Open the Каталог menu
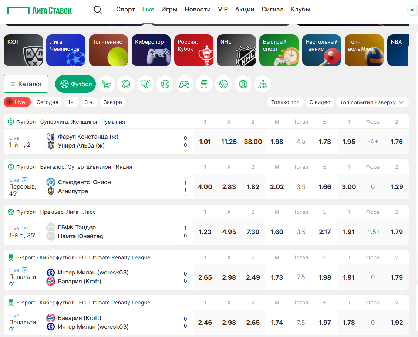The width and height of the screenshot is (418, 337). click(x=26, y=84)
